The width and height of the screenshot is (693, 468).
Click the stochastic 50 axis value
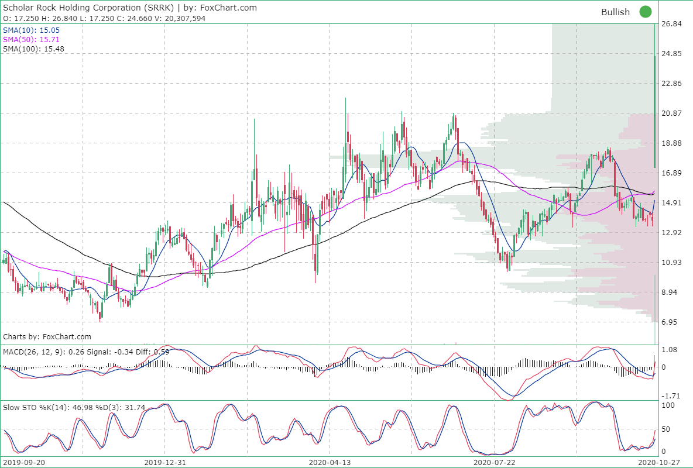pos(665,429)
